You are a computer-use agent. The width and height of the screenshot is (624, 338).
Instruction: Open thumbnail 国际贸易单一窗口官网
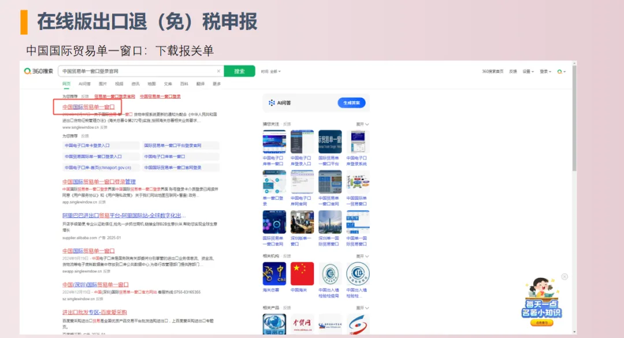274,222
